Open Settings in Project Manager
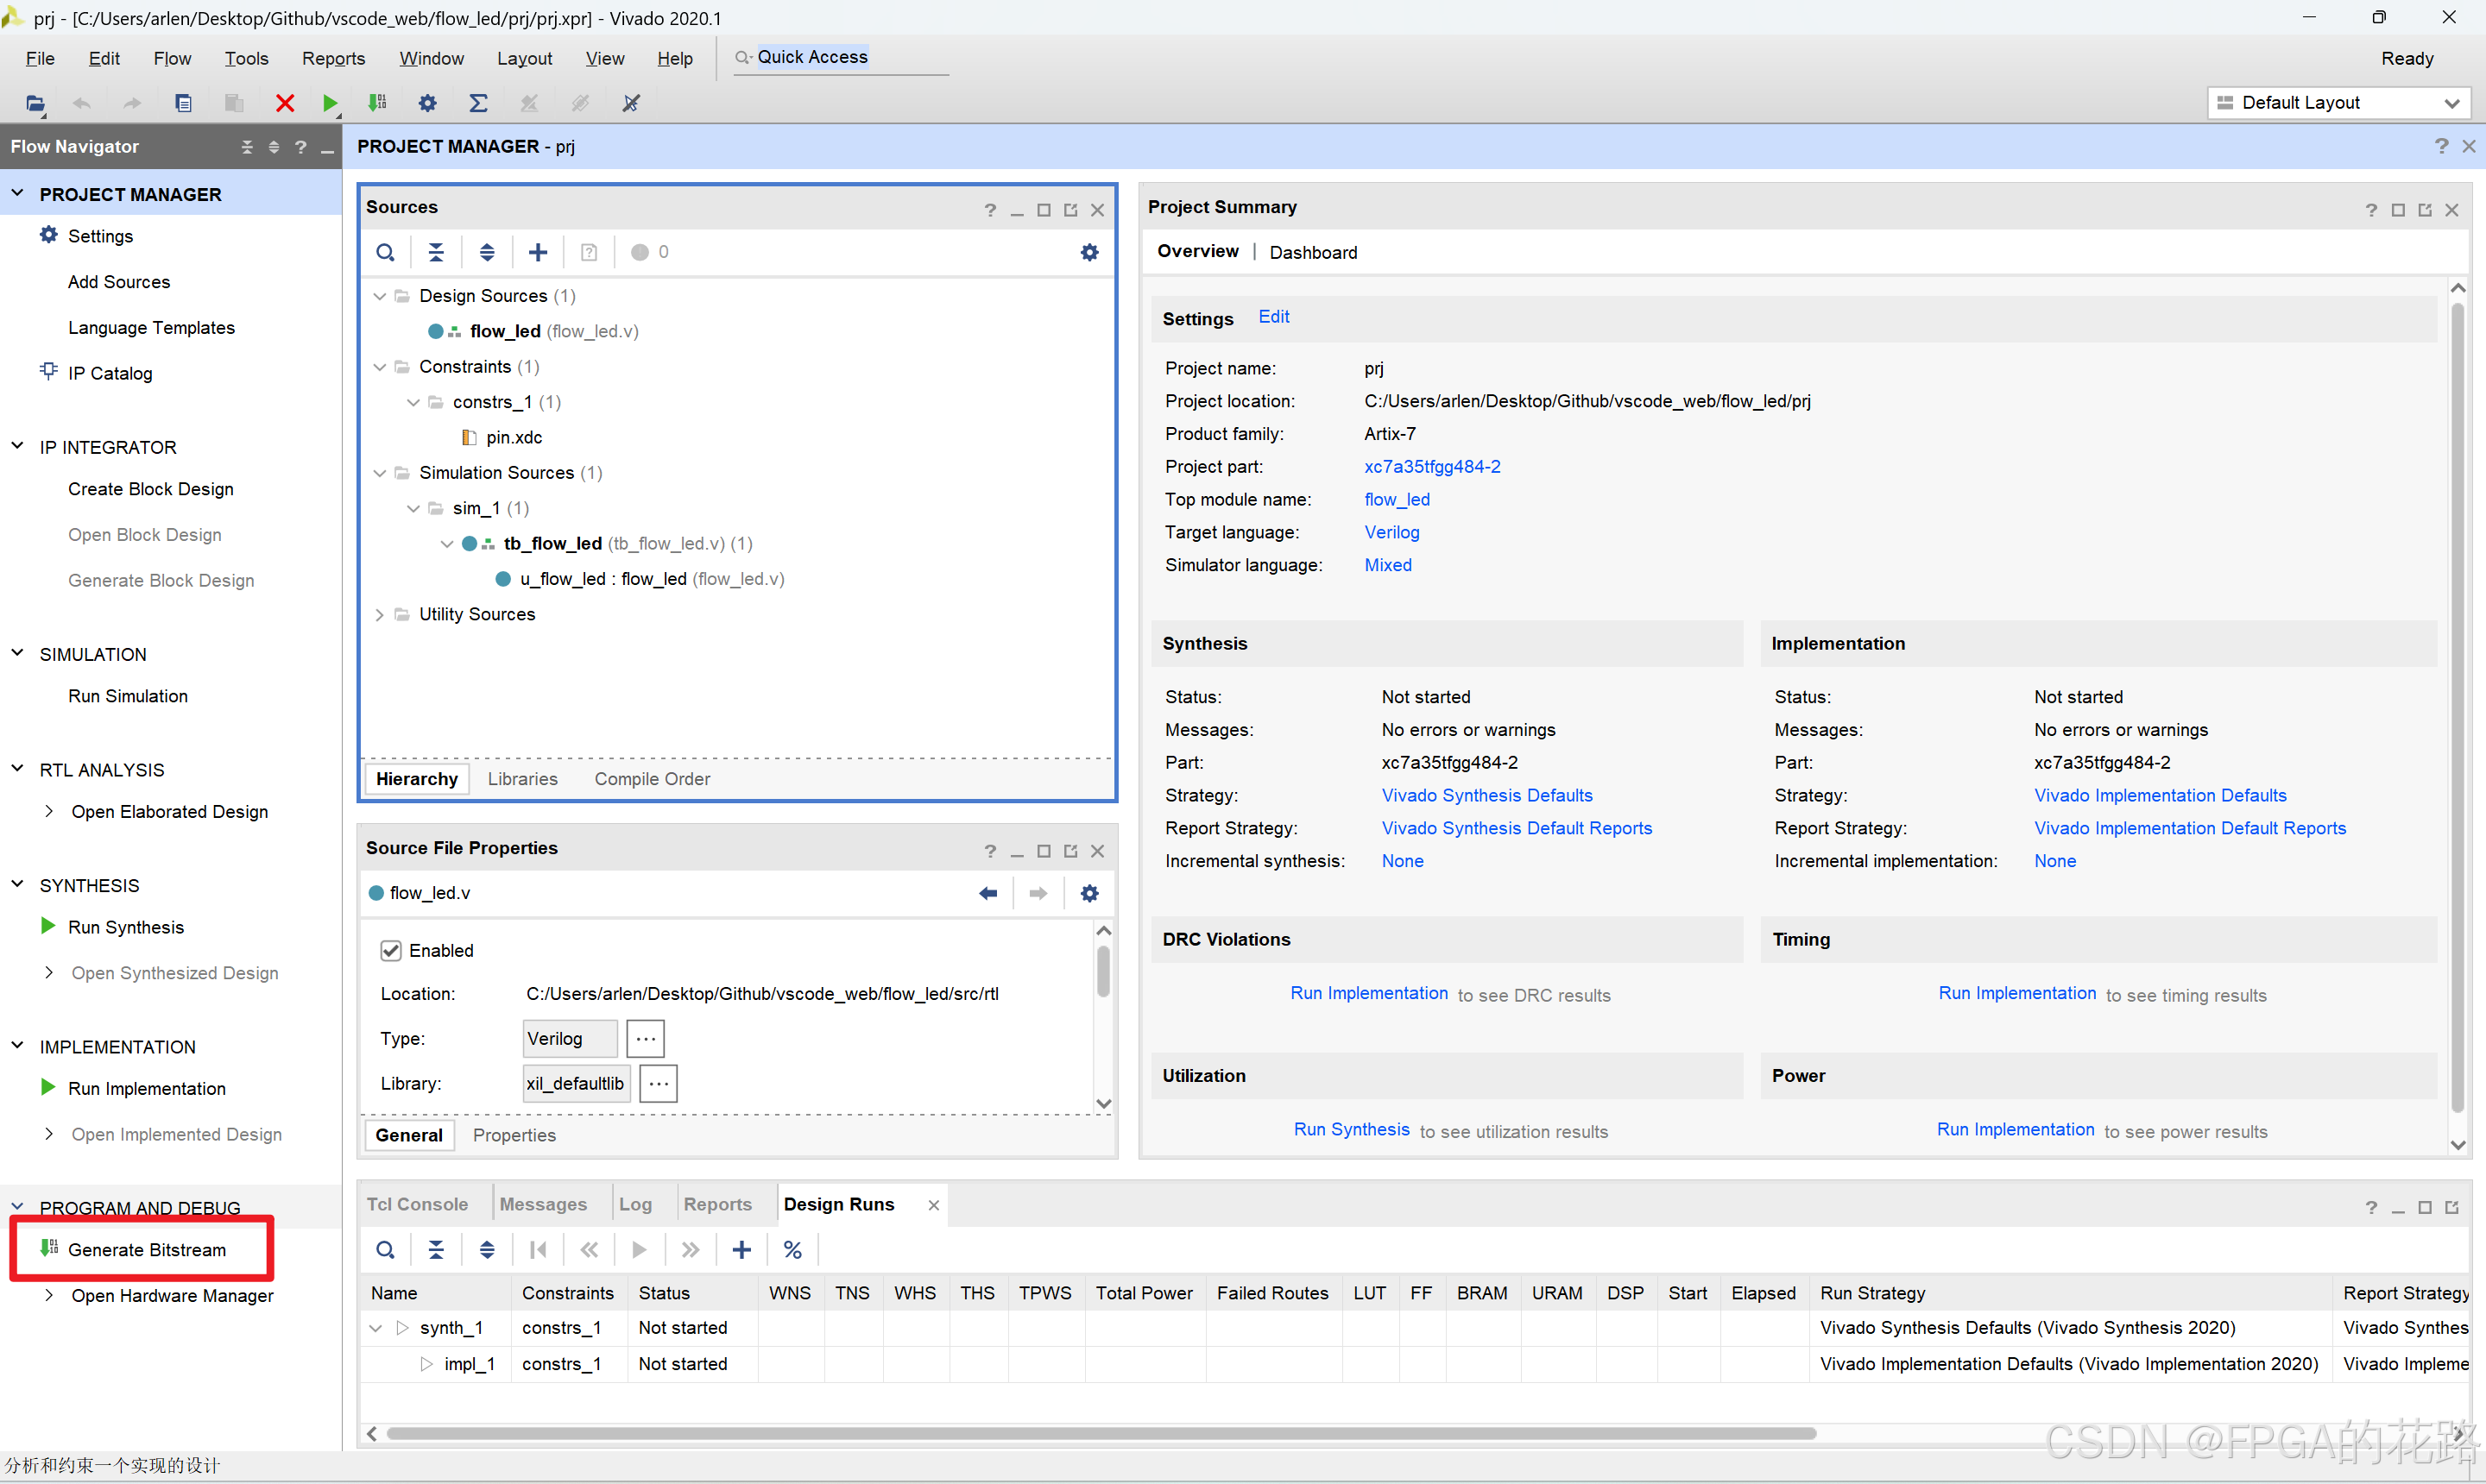 pyautogui.click(x=100, y=236)
